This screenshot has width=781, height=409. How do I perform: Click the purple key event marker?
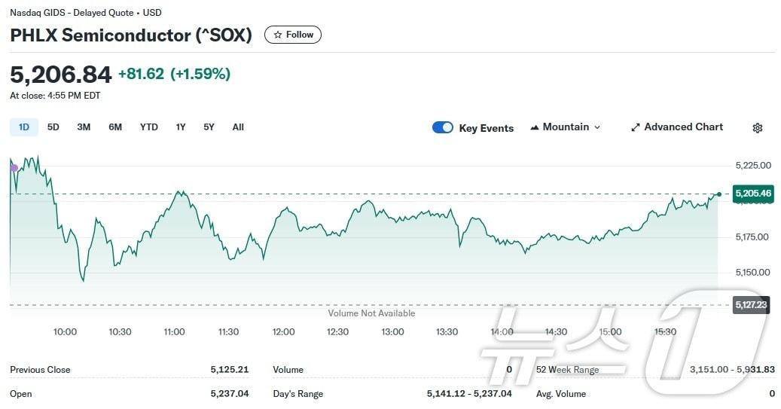click(x=14, y=168)
